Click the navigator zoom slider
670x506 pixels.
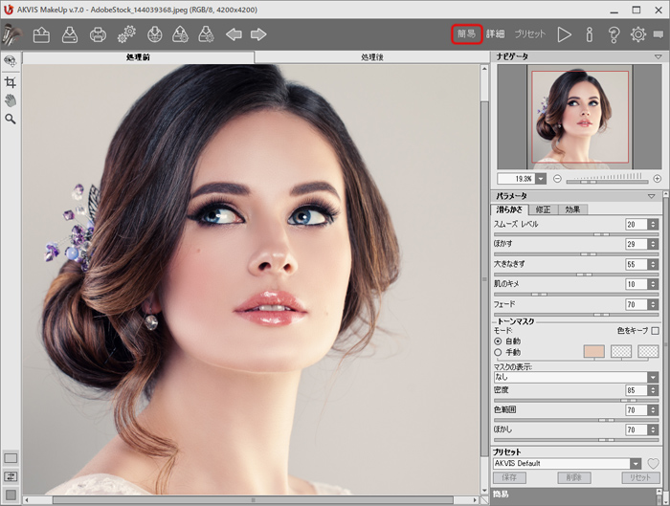click(607, 182)
